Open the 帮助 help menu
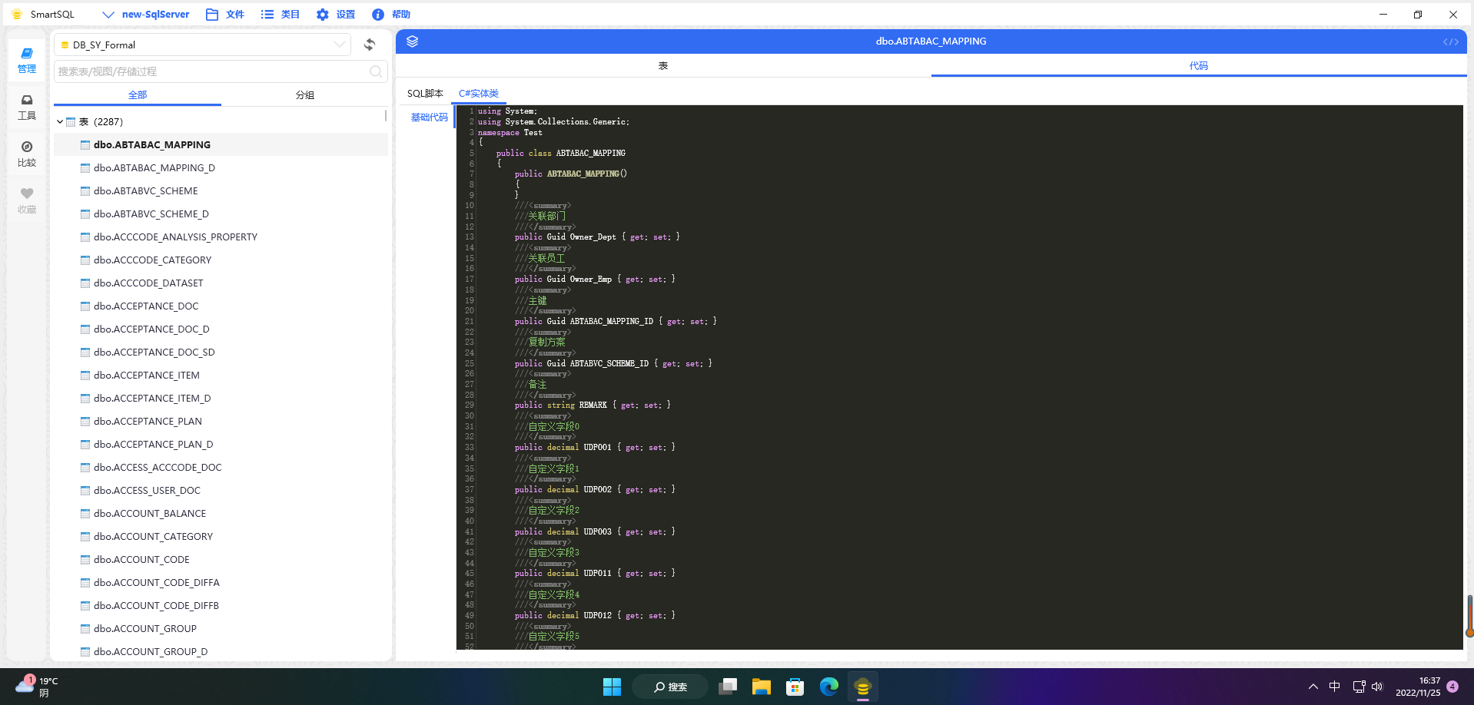Screen dimensions: 1474x705 [391, 15]
